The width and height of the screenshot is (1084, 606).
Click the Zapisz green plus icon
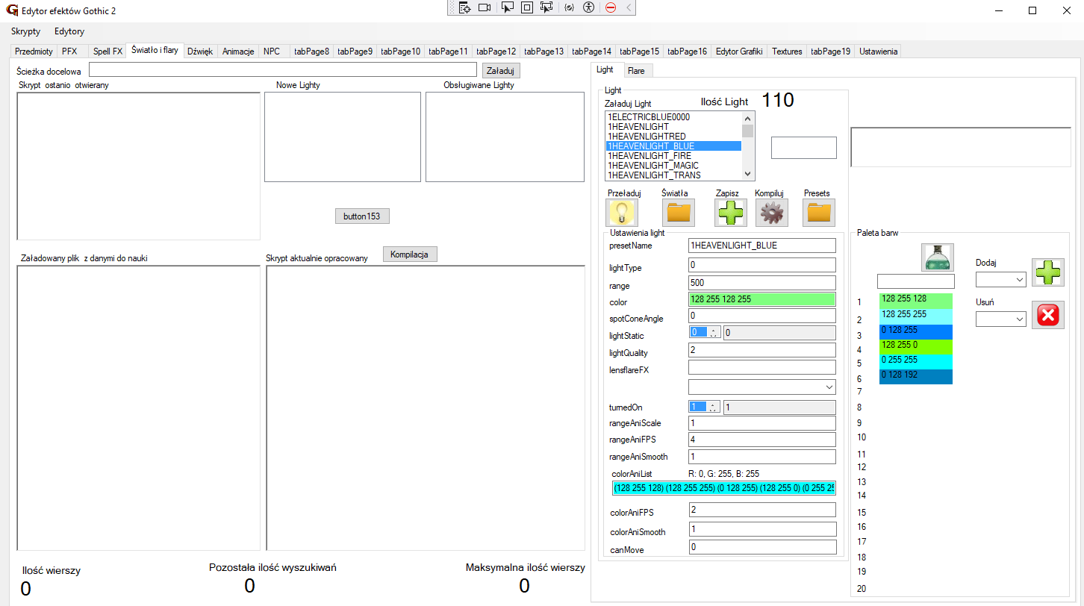[x=731, y=213]
